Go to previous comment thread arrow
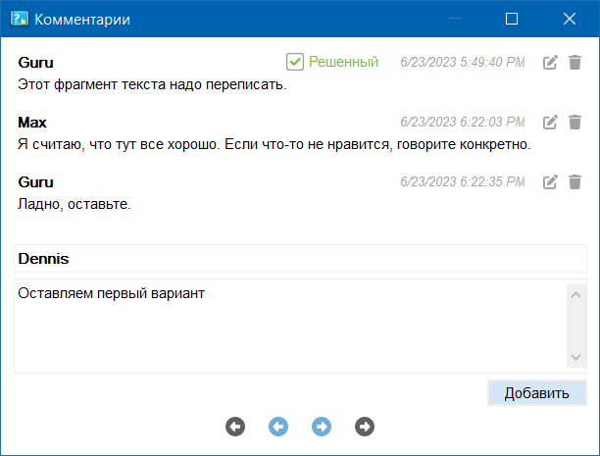The height and width of the screenshot is (456, 600). click(278, 427)
